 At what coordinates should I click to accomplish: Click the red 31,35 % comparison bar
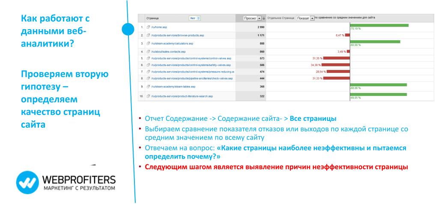pyautogui.click(x=337, y=58)
